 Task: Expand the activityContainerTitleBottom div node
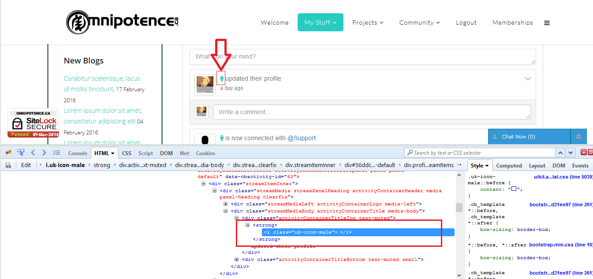(236, 260)
